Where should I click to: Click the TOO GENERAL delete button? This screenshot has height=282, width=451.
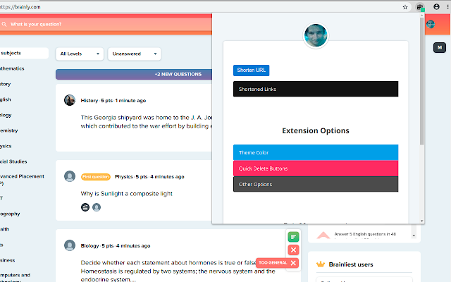pyautogui.click(x=277, y=263)
